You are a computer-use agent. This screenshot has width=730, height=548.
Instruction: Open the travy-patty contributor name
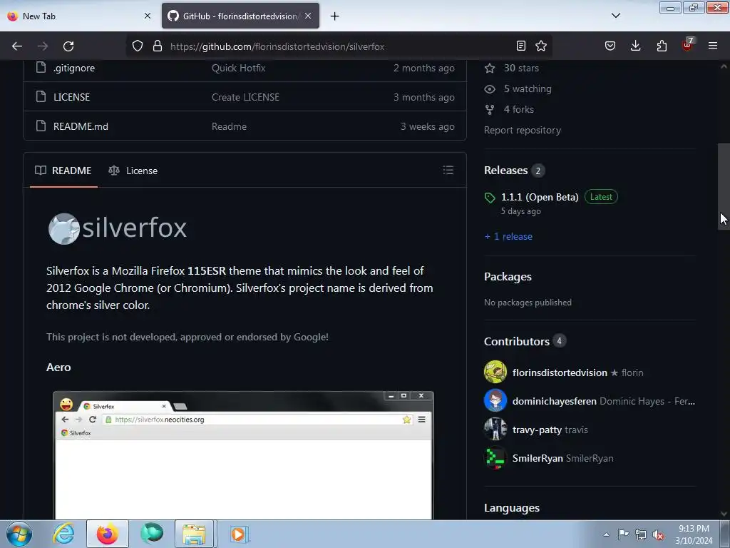coord(537,430)
